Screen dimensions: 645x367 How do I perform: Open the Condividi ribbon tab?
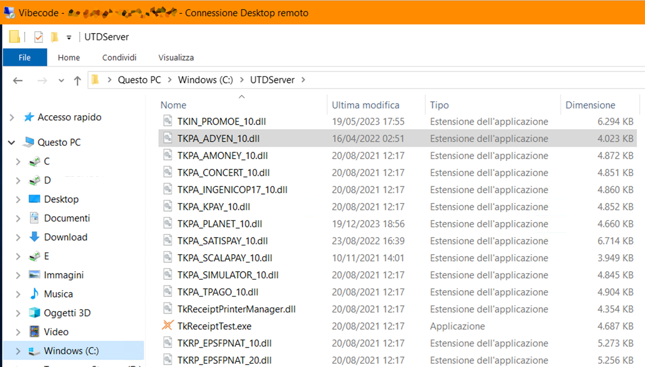(x=119, y=57)
